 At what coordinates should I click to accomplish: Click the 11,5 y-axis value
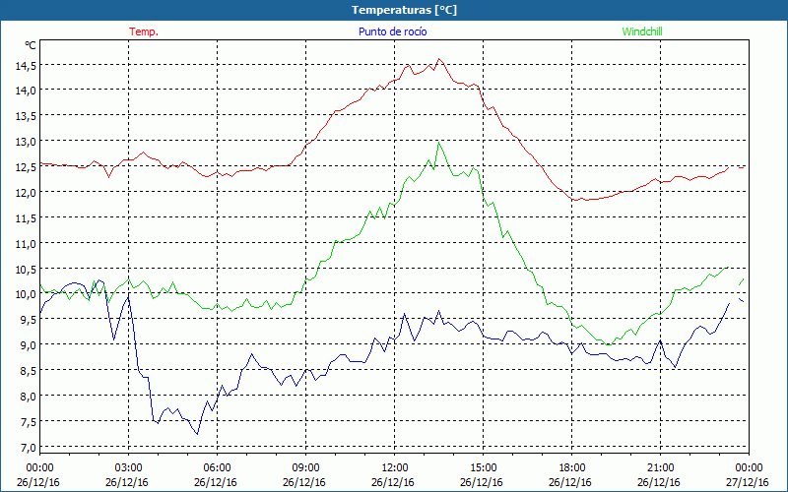click(26, 217)
